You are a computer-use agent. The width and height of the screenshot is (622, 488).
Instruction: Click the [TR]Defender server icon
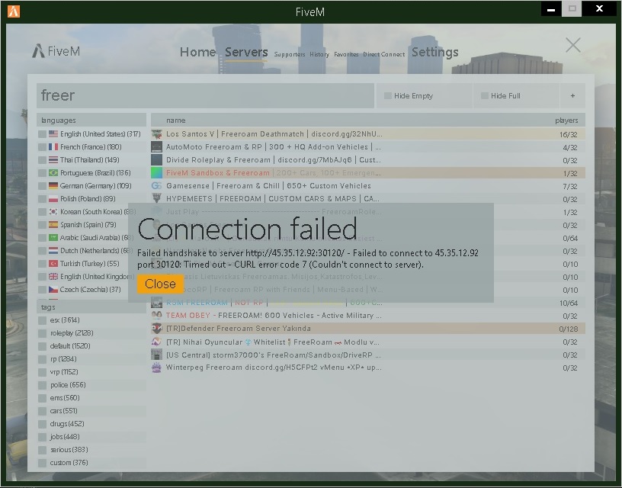[157, 329]
